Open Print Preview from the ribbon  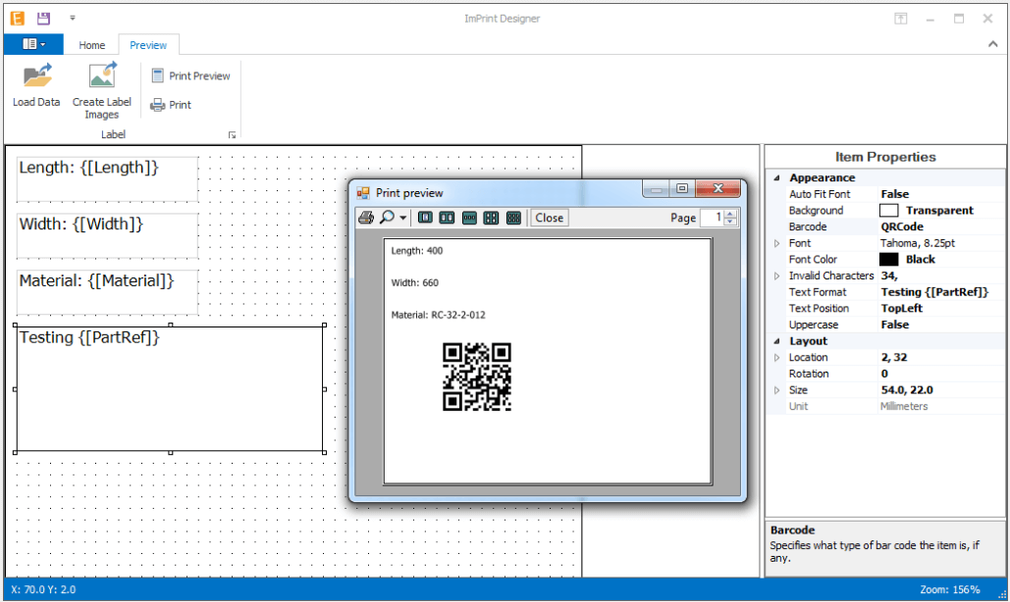[190, 75]
